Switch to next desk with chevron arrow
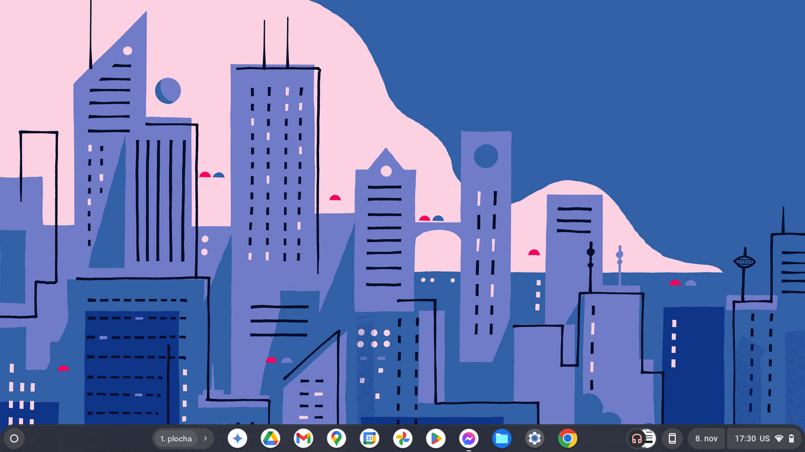This screenshot has width=805, height=452. 205,438
